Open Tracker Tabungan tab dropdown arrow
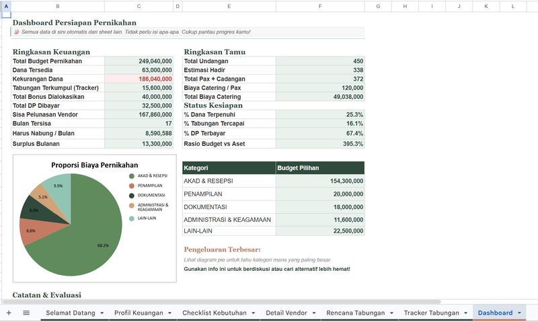Viewport: 538px width, 322px height. (x=465, y=313)
